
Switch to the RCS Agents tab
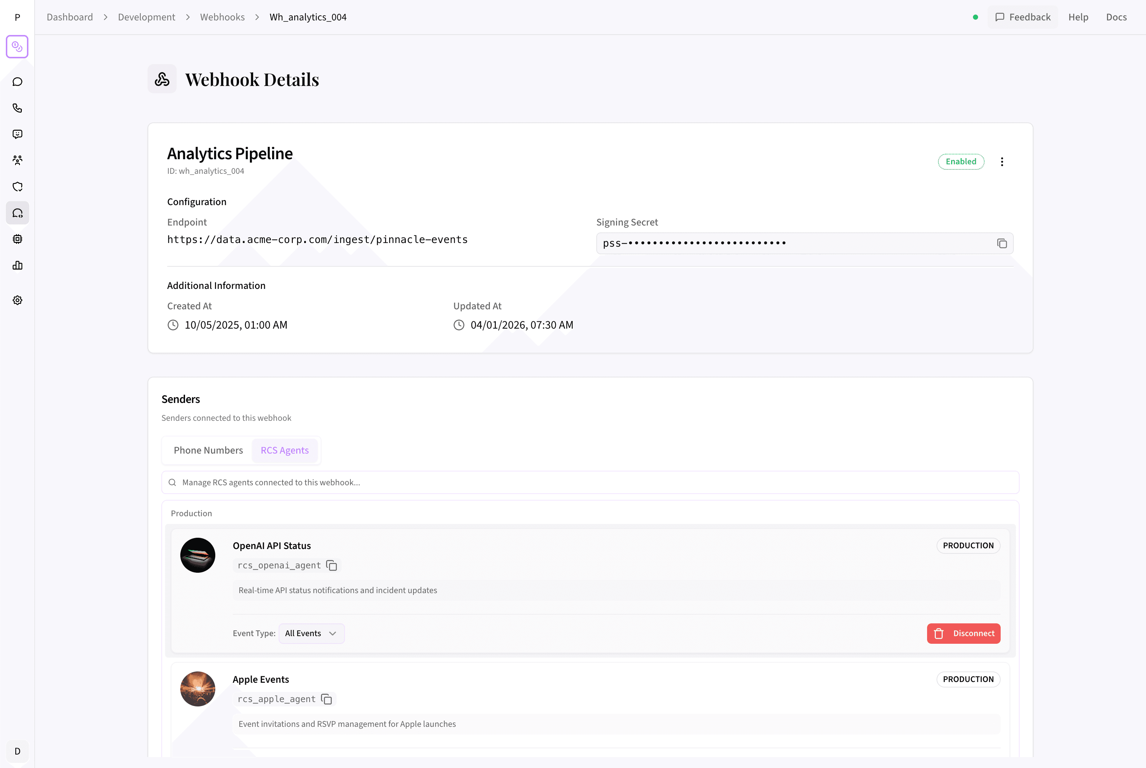[284, 450]
